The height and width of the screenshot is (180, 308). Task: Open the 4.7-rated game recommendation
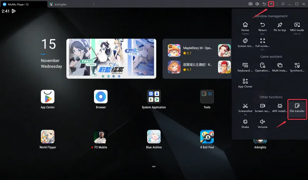[x=190, y=67]
